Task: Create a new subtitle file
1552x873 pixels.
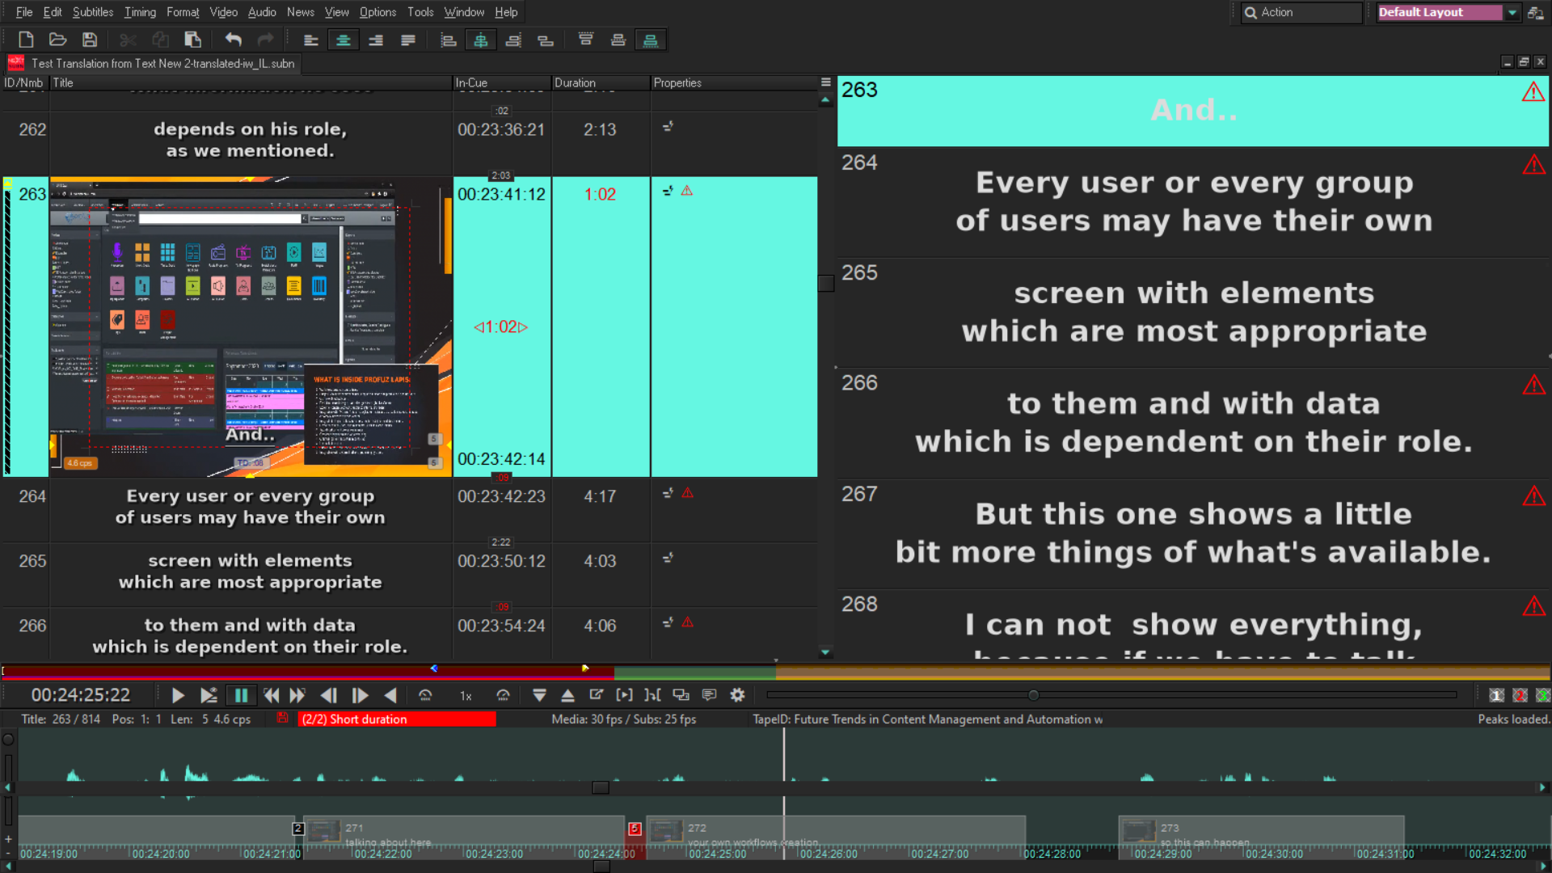Action: (25, 39)
